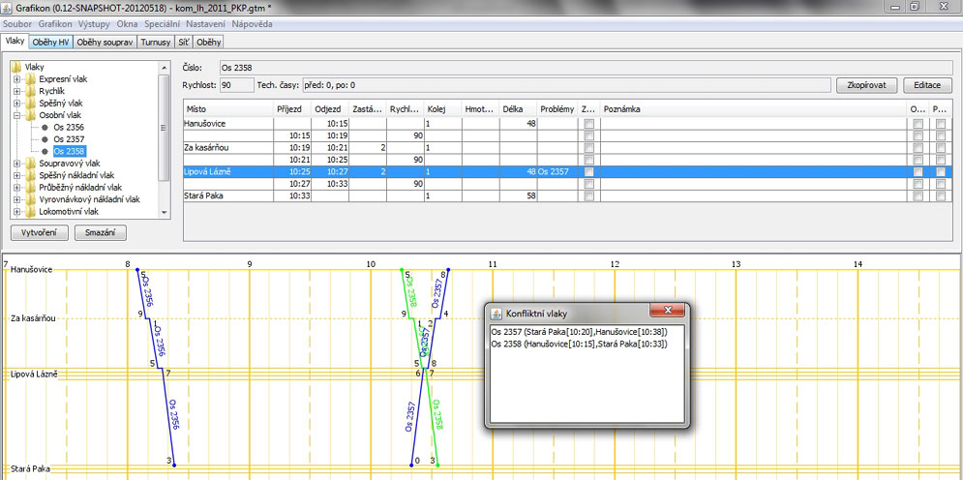Click the Rychlík folder icon
Image resolution: width=963 pixels, height=480 pixels.
pyautogui.click(x=31, y=91)
